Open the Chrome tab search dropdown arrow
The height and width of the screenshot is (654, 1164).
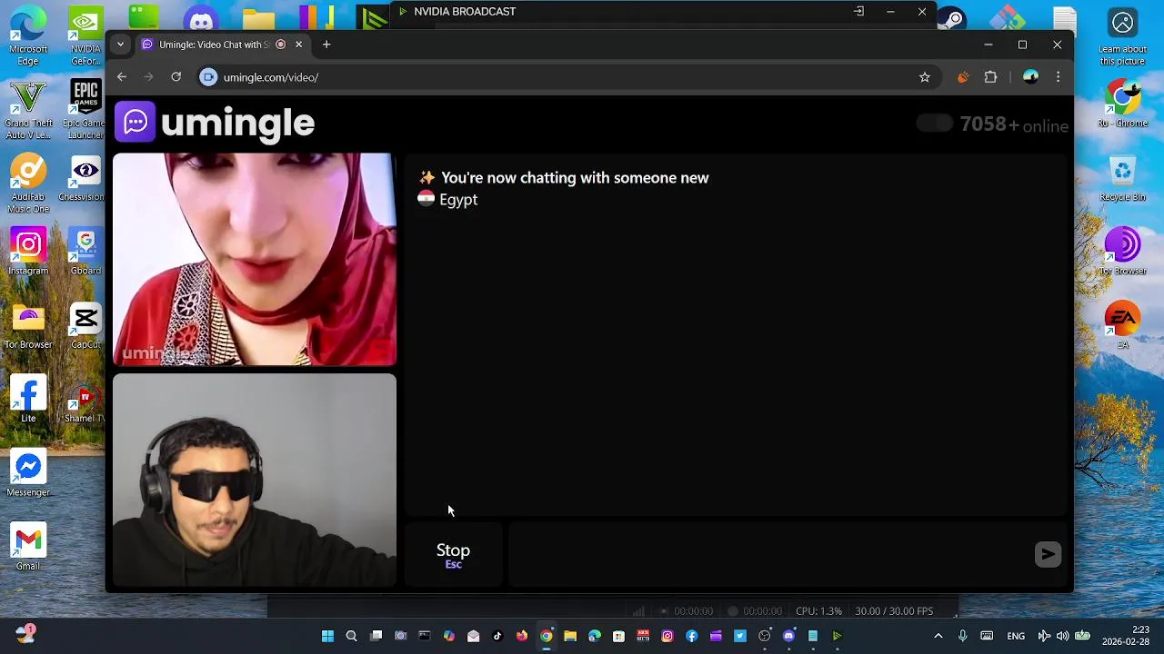(120, 45)
